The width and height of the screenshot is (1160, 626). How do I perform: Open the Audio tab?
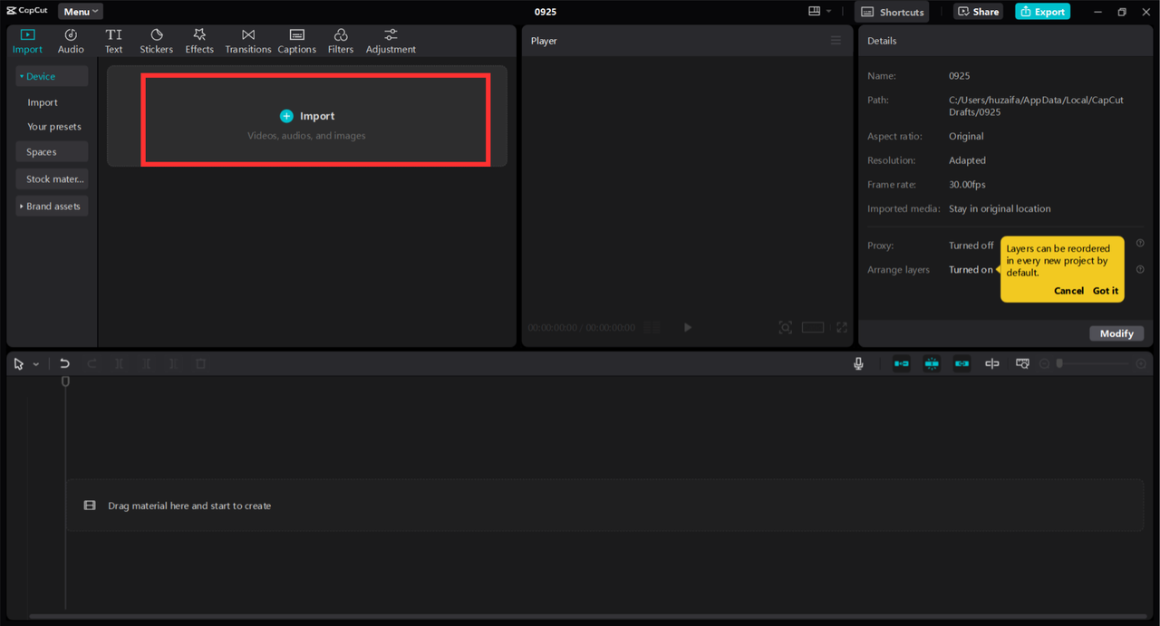coord(71,41)
